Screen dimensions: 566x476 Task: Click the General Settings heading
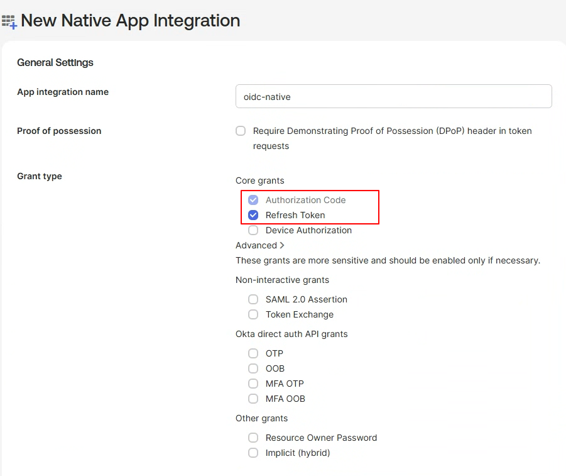pyautogui.click(x=55, y=62)
